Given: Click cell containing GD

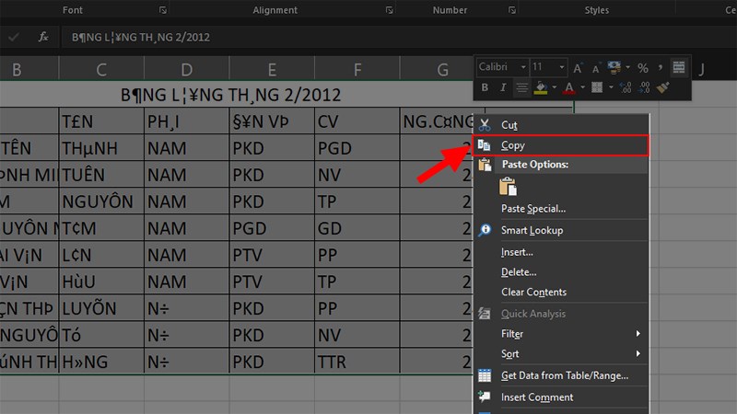Looking at the screenshot, I should pyautogui.click(x=357, y=228).
